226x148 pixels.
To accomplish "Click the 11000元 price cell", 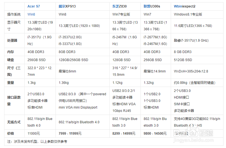I will click(34, 134).
